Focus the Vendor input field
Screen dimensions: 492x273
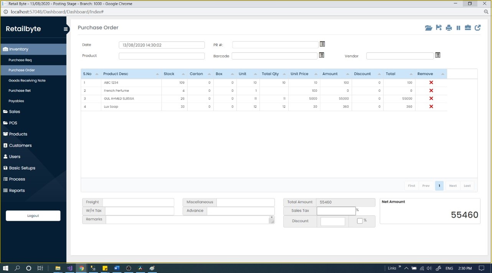pos(400,56)
